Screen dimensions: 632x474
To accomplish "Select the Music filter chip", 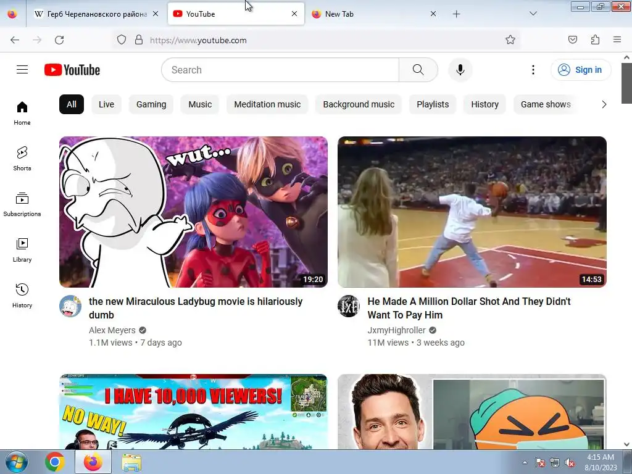I will [x=200, y=104].
